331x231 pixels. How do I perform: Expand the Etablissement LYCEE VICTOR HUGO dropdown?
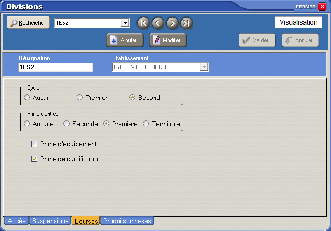204,67
